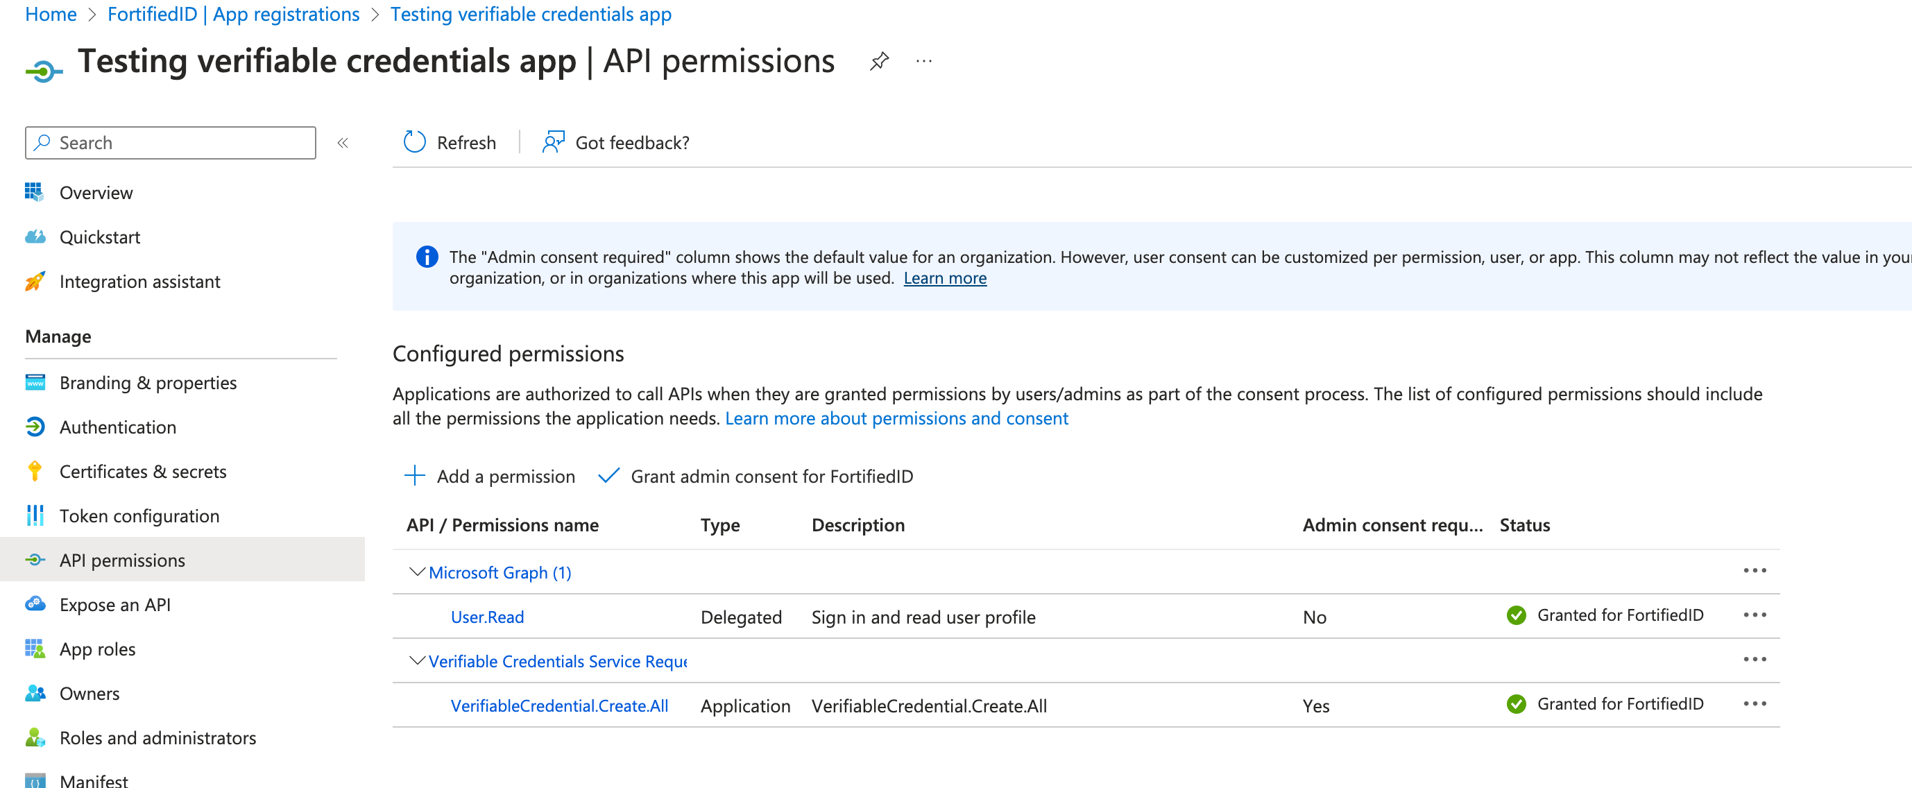Click the Refresh button label
This screenshot has height=788, width=1912.
466,142
